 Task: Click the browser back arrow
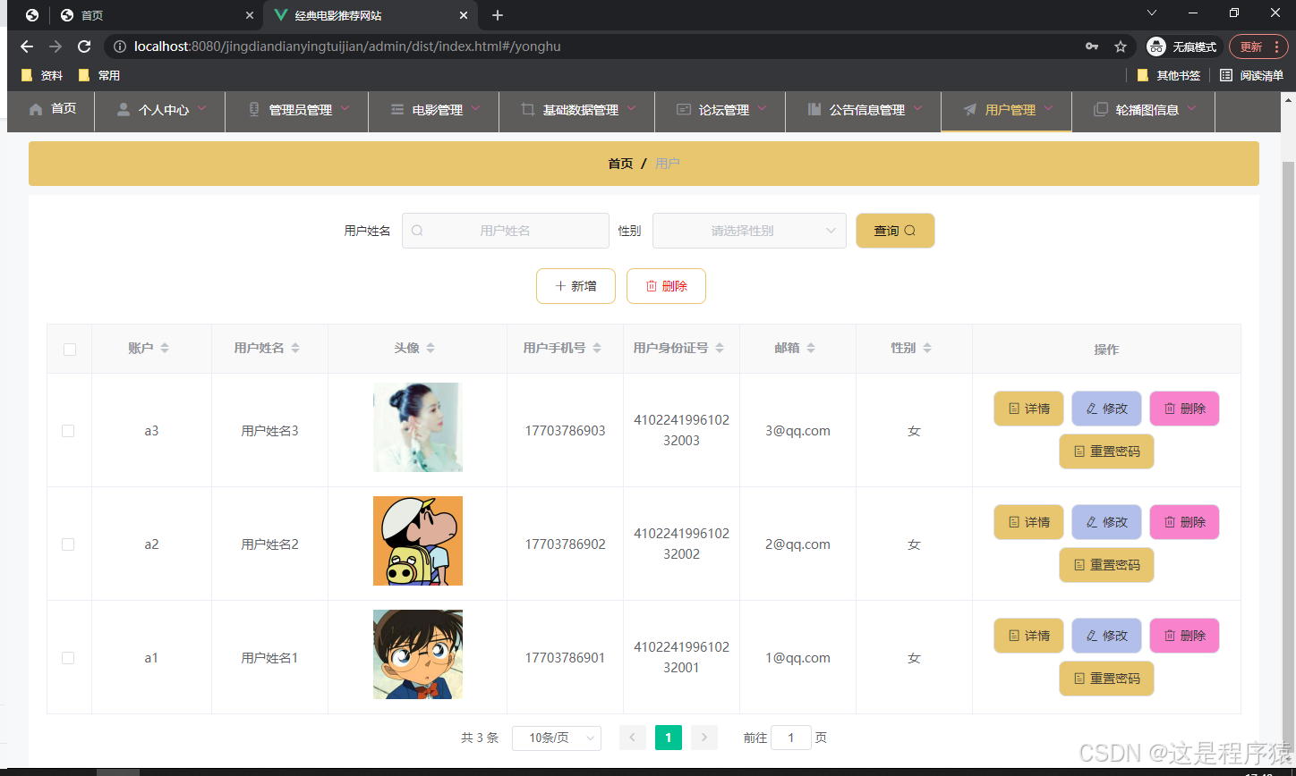point(27,46)
